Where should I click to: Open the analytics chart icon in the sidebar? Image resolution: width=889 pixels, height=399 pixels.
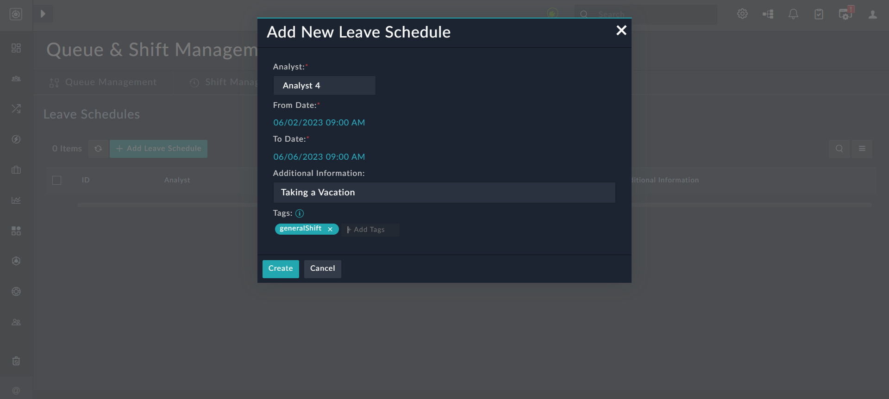point(16,200)
